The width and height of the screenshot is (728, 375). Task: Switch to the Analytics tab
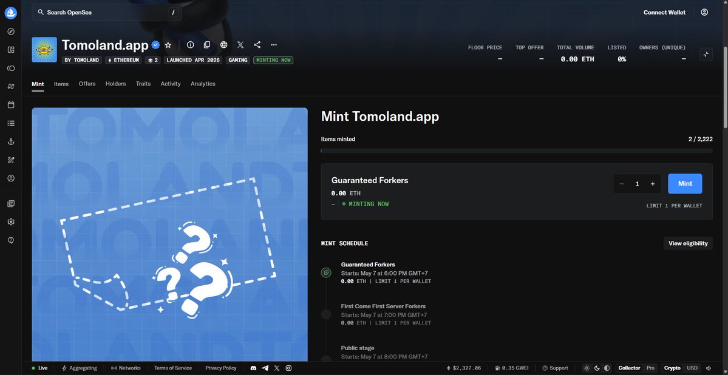(203, 84)
